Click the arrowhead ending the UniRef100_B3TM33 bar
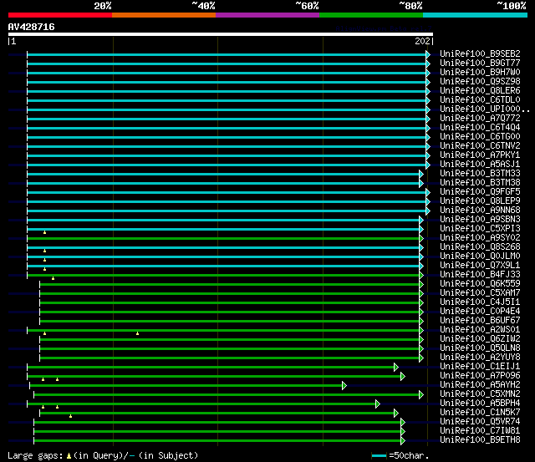535x462 pixels. (x=421, y=175)
